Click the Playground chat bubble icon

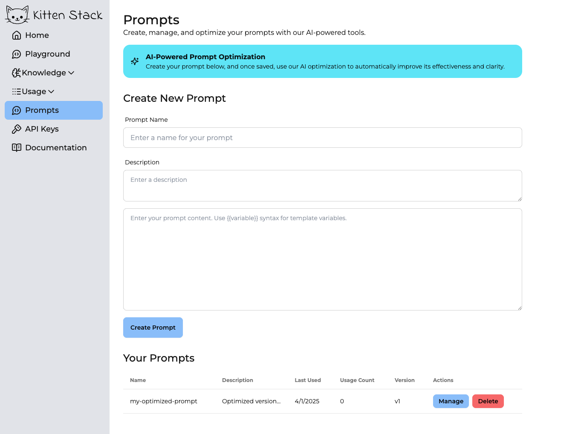click(x=17, y=54)
